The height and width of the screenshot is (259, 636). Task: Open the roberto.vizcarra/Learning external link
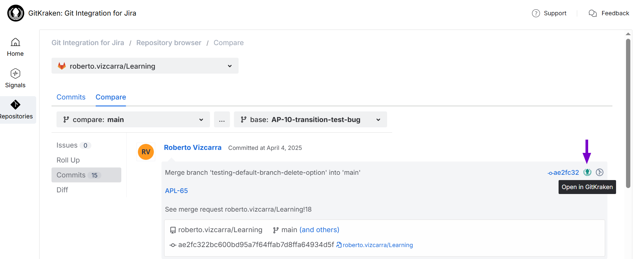click(x=378, y=245)
